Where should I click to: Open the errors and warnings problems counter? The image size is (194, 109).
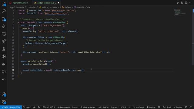(49, 107)
